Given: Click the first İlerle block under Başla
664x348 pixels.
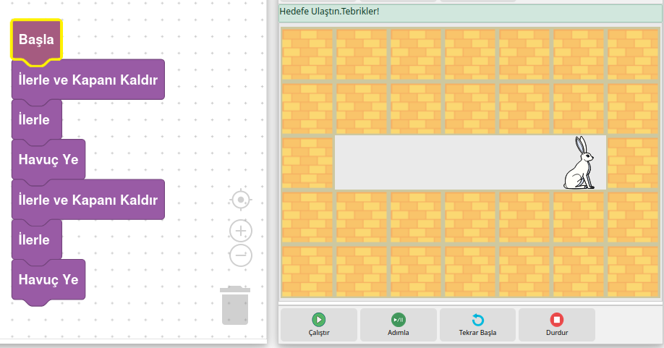Looking at the screenshot, I should point(35,120).
